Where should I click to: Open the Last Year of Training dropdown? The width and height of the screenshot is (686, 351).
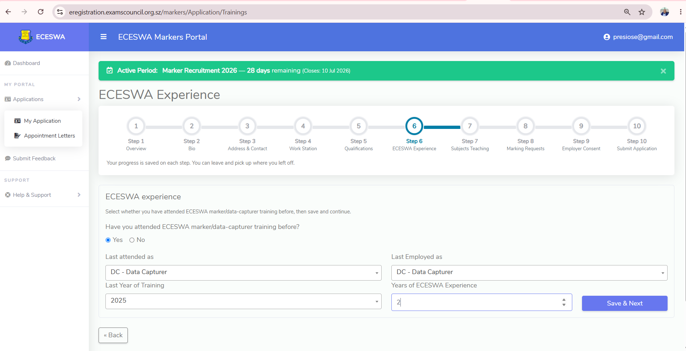[x=243, y=301]
